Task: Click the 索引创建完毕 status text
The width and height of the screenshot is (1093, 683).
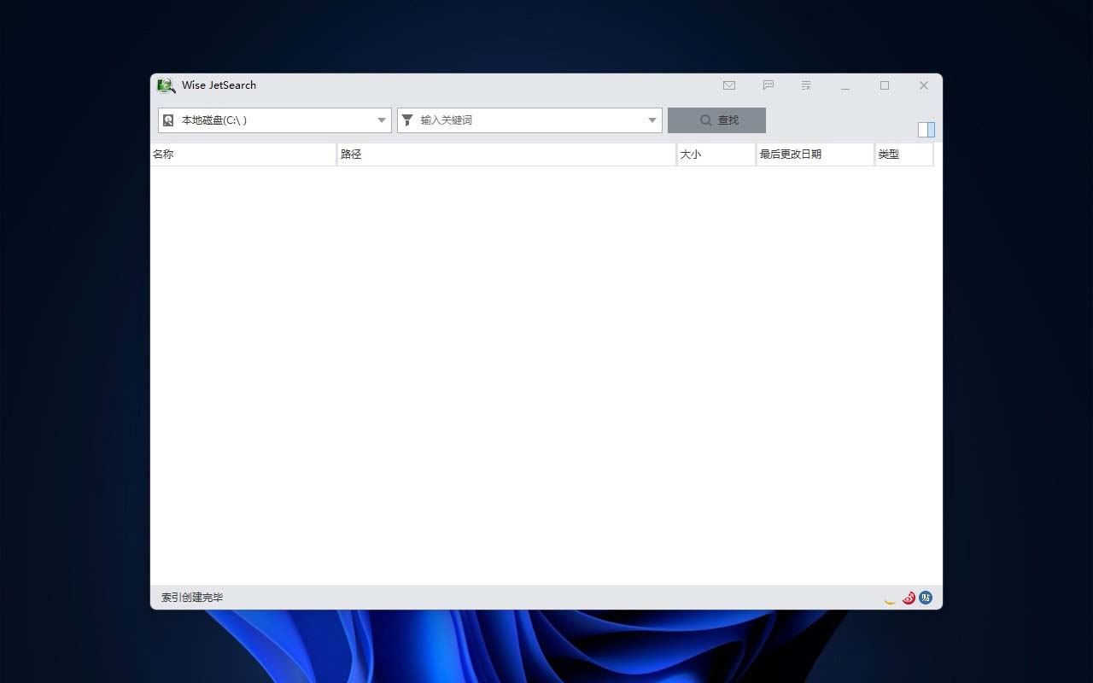Action: (192, 598)
